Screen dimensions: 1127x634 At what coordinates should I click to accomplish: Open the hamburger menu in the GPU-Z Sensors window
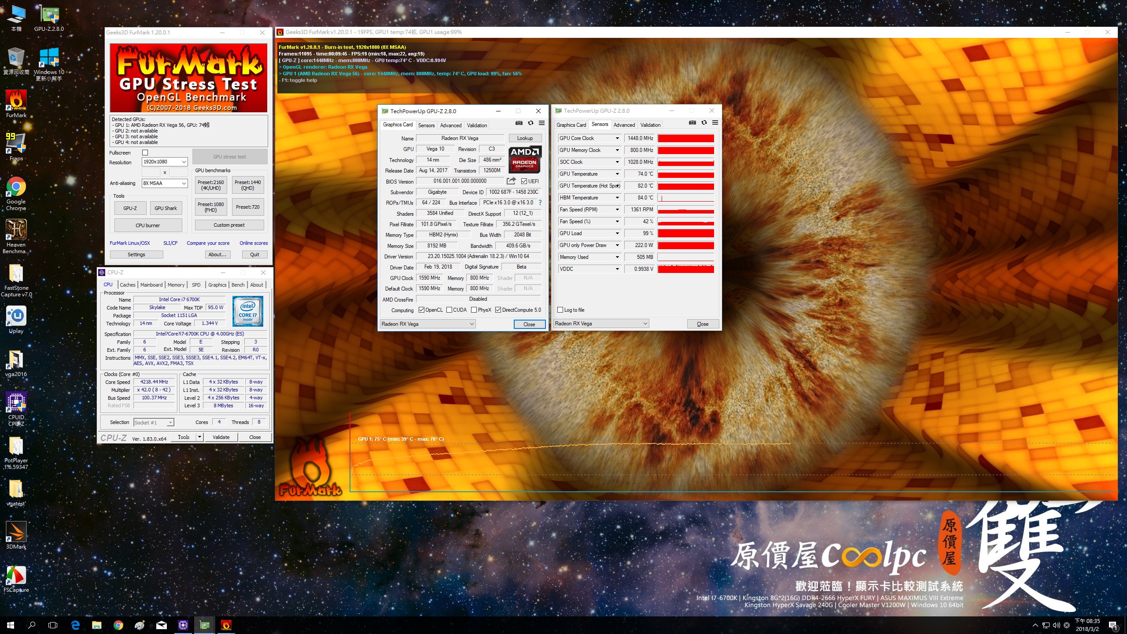coord(715,122)
